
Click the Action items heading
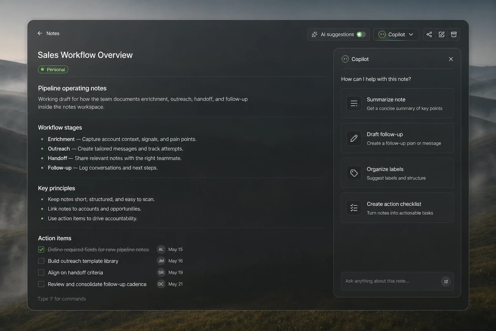click(x=55, y=238)
